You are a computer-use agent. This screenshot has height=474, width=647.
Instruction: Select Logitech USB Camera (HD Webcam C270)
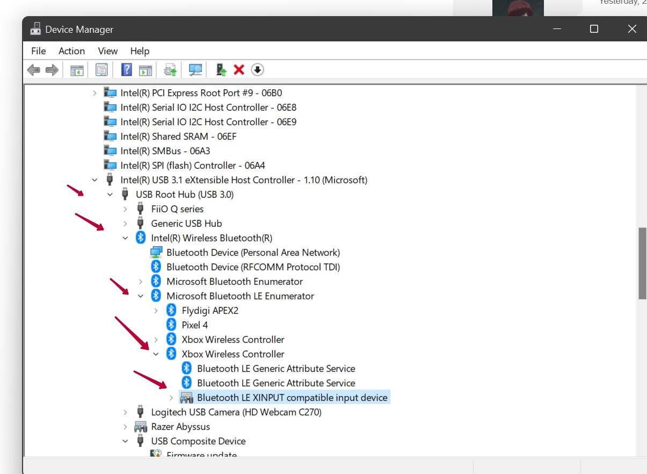coord(236,412)
